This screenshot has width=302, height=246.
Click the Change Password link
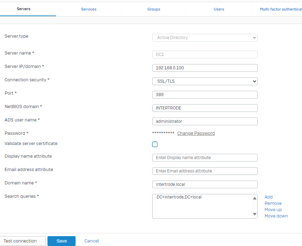click(196, 133)
